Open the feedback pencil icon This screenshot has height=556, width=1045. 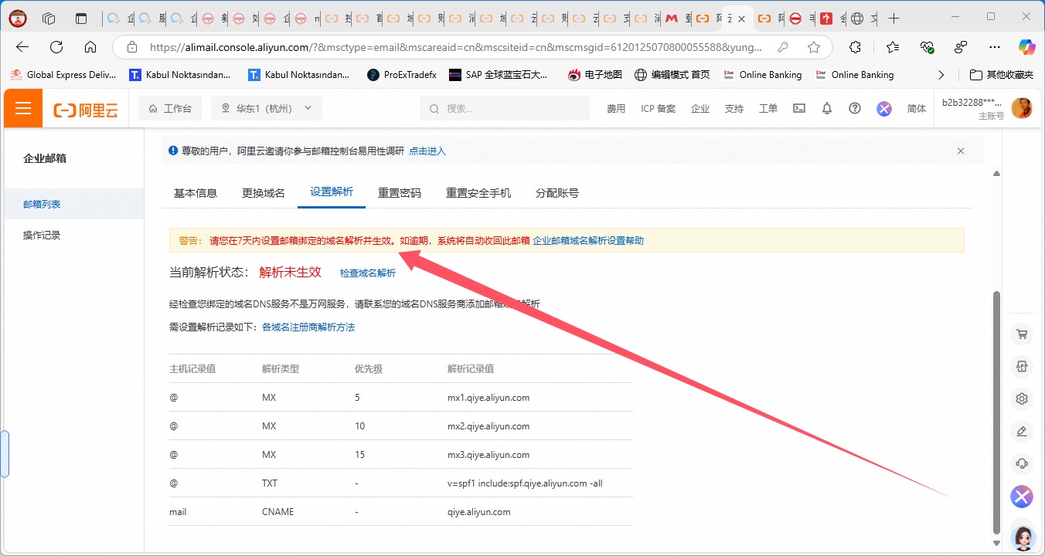[x=1022, y=431]
